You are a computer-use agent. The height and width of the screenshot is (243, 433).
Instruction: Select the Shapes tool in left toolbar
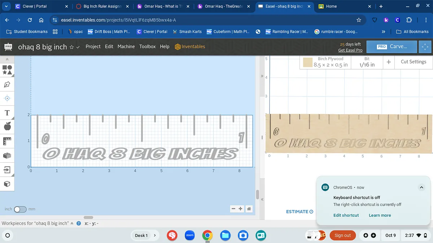(7, 69)
